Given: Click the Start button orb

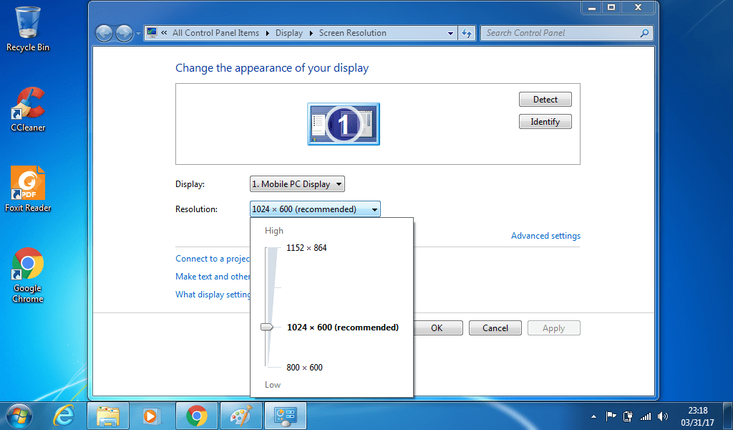Looking at the screenshot, I should click(x=19, y=416).
